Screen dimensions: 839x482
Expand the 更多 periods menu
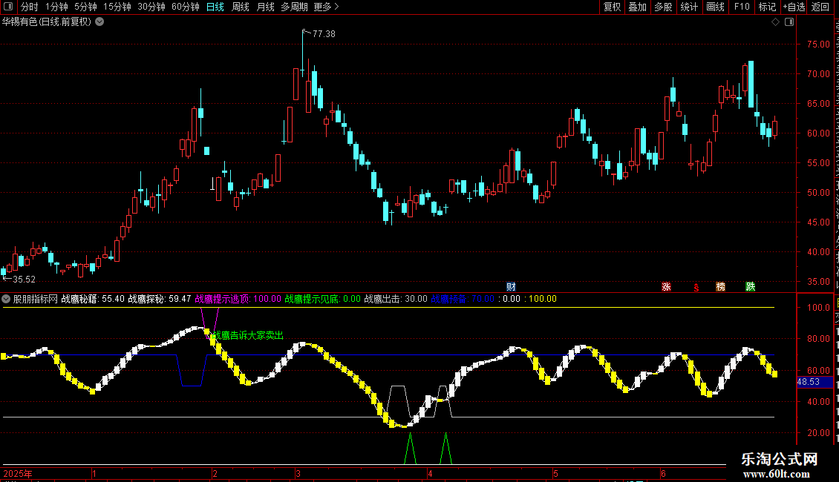click(326, 7)
